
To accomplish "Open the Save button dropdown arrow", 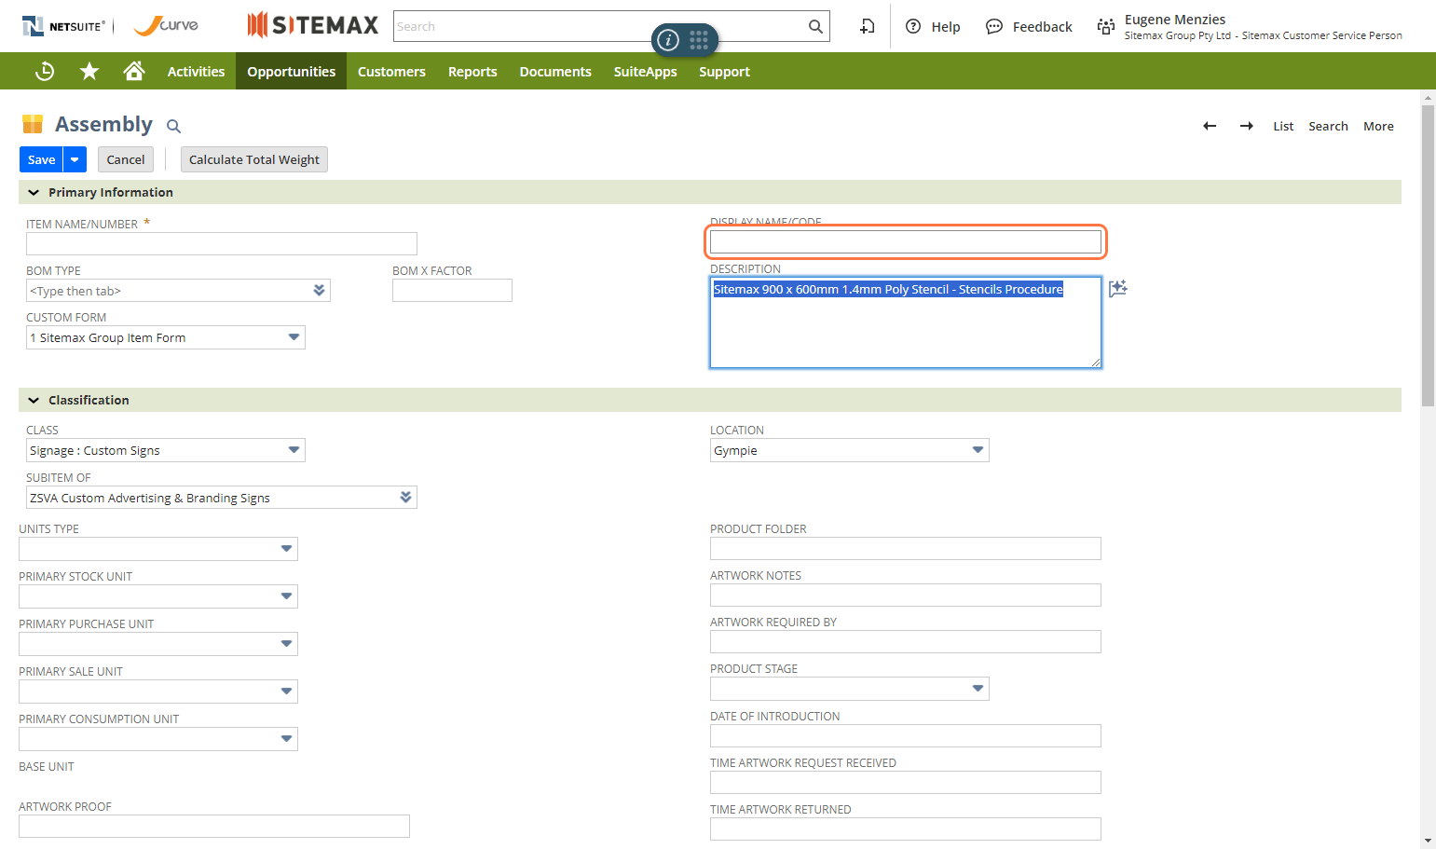I will pos(75,159).
